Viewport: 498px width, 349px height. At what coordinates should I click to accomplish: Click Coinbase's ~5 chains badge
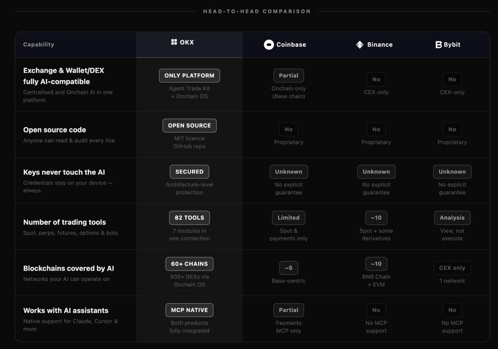(x=288, y=268)
